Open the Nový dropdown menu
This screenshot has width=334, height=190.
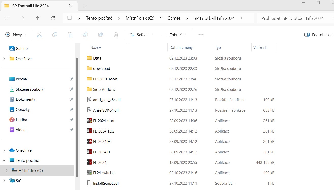click(x=16, y=35)
